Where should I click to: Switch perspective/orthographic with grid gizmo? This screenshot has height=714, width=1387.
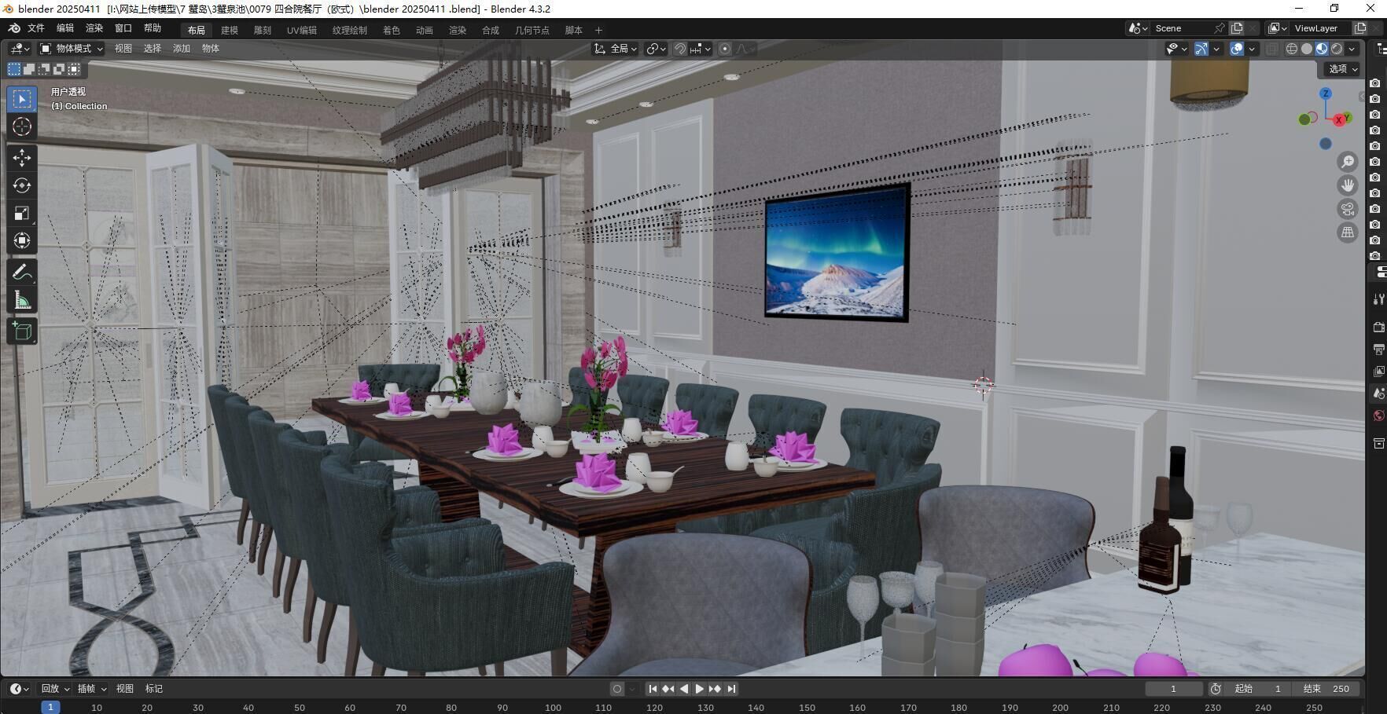(x=1348, y=233)
